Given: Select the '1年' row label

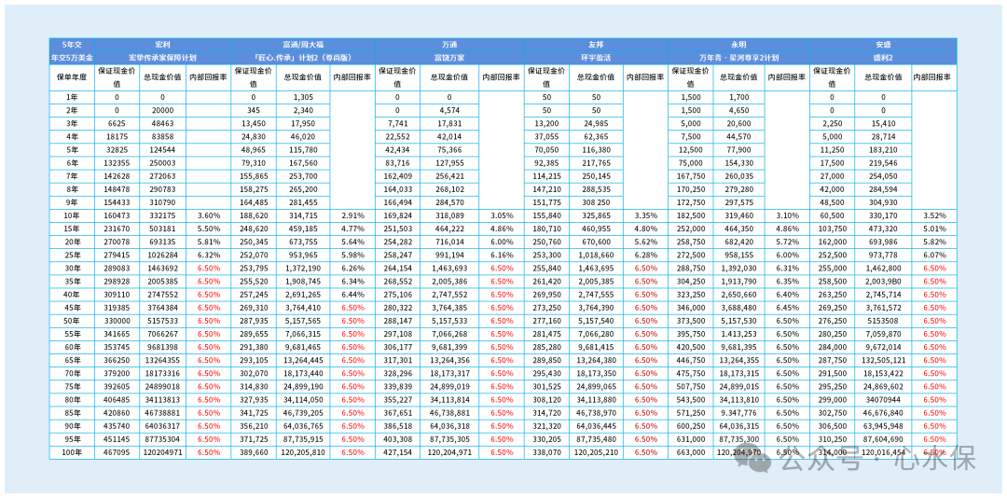Looking at the screenshot, I should [x=72, y=97].
